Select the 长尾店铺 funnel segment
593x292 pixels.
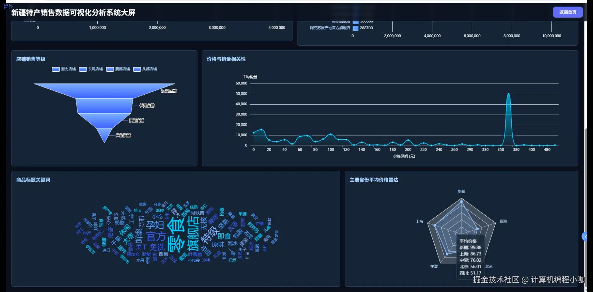(x=105, y=106)
